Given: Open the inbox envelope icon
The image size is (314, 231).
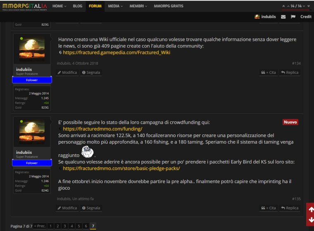Looking at the screenshot, I should coord(283,17).
